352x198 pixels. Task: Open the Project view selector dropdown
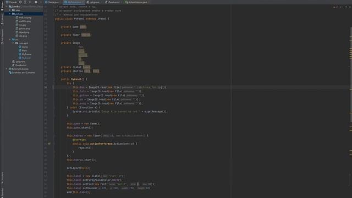point(11,2)
